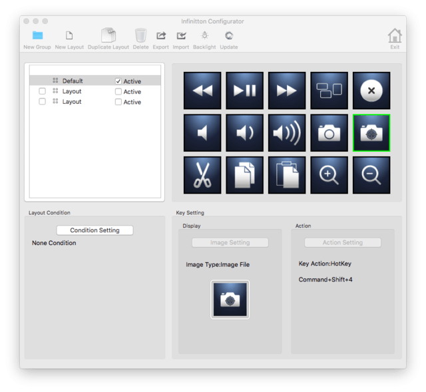Select the zoom in magnifier key
Image resolution: width=426 pixels, height=392 pixels.
click(x=329, y=175)
